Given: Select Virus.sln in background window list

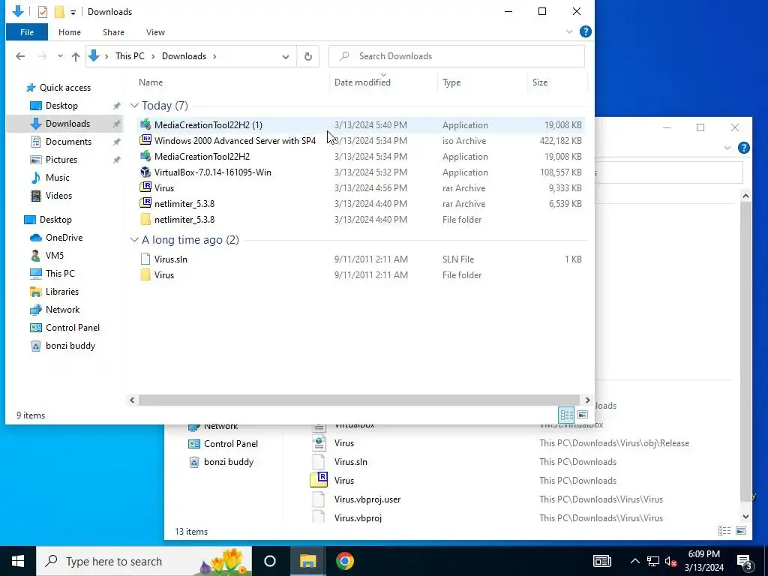Looking at the screenshot, I should pos(351,462).
